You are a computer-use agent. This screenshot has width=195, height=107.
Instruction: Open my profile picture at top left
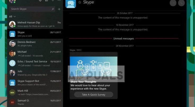click(12, 1)
